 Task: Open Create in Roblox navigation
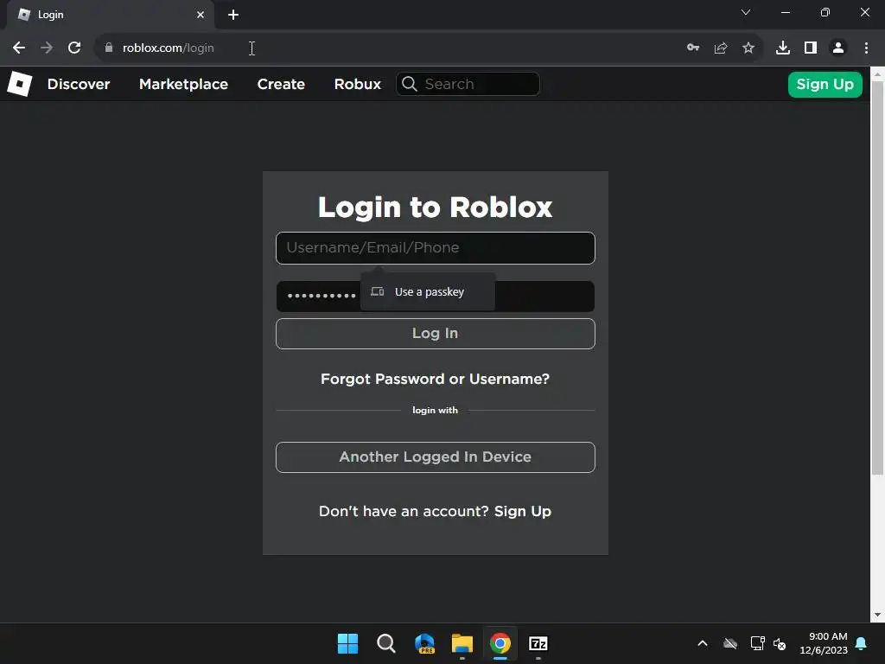tap(281, 84)
